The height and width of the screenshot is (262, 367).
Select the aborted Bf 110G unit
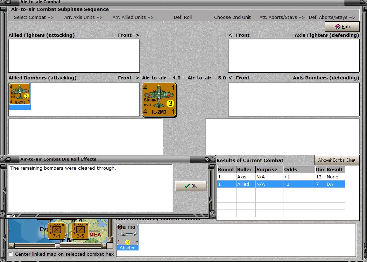click(x=128, y=237)
